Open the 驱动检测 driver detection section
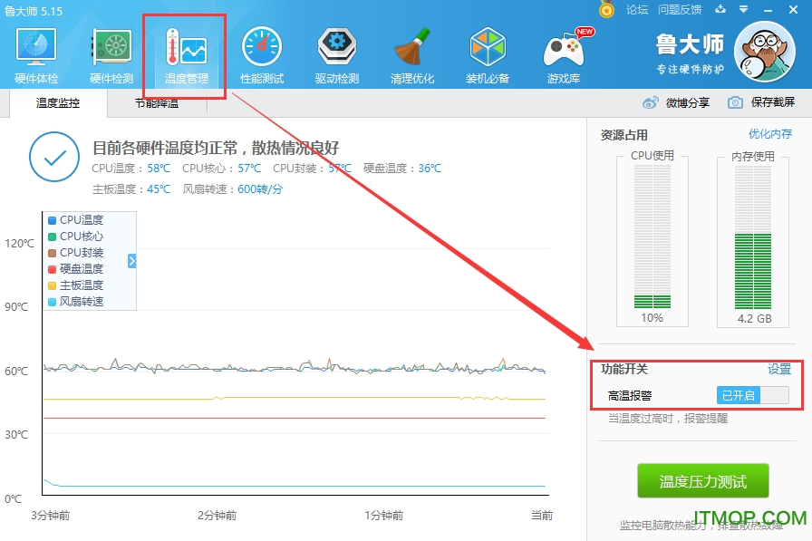 [336, 55]
